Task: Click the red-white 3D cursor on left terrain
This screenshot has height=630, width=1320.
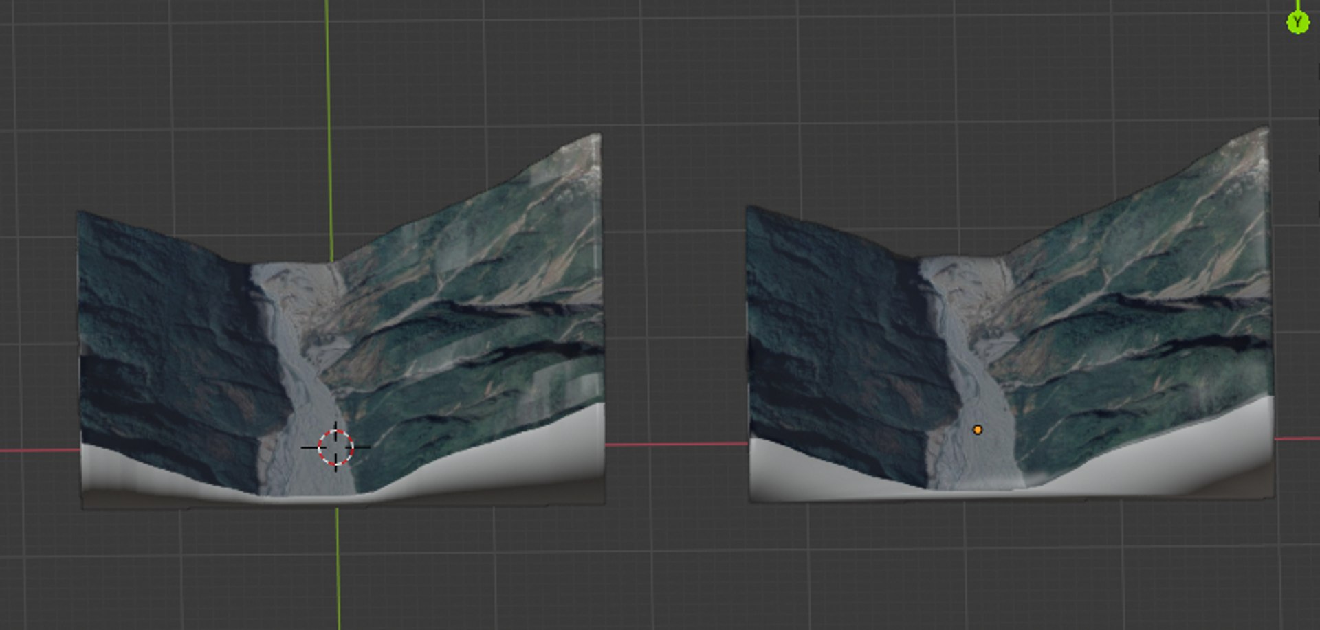Action: coord(335,447)
